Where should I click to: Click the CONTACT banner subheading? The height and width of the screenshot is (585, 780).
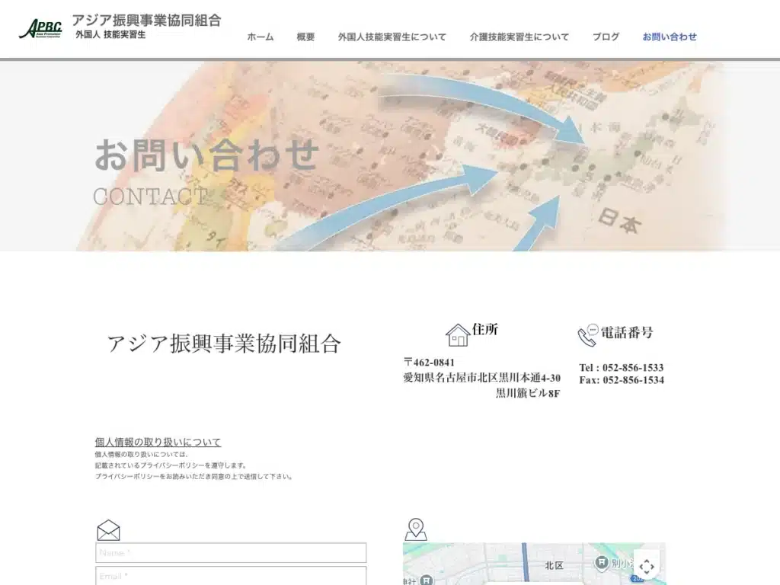150,197
